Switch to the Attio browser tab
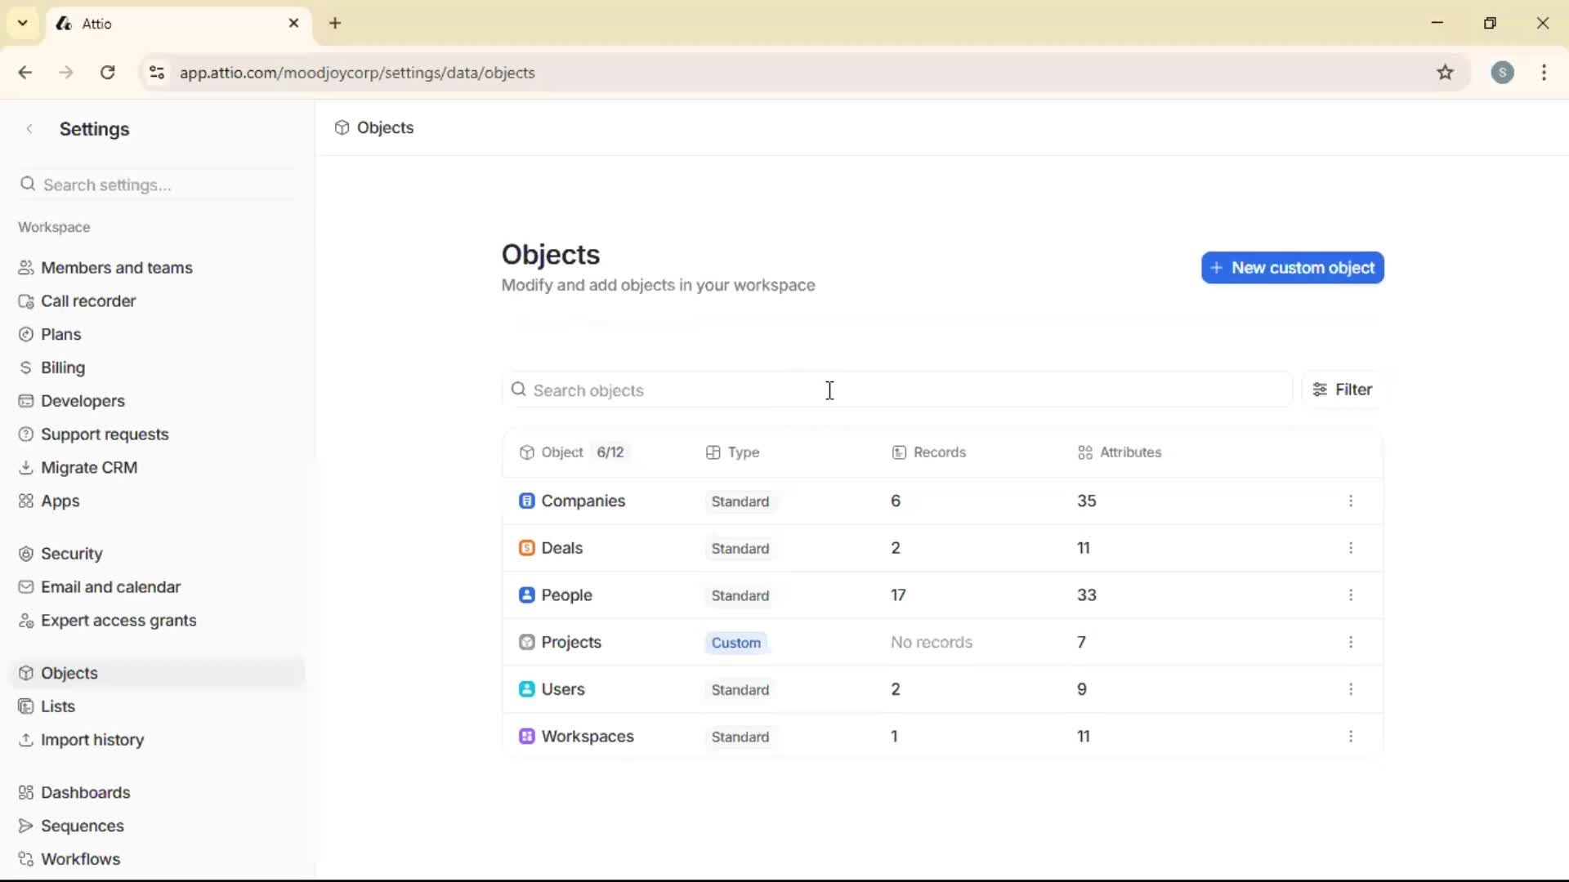1569x882 pixels. [x=147, y=24]
